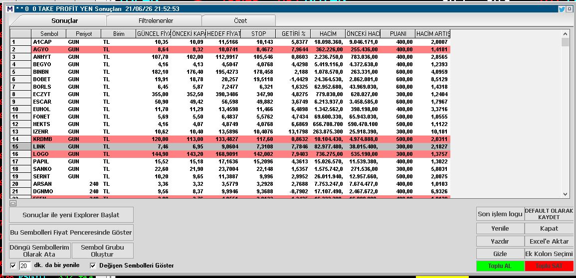The image size is (576, 278).
Task: Click the Yazdır button
Action: pos(500,241)
